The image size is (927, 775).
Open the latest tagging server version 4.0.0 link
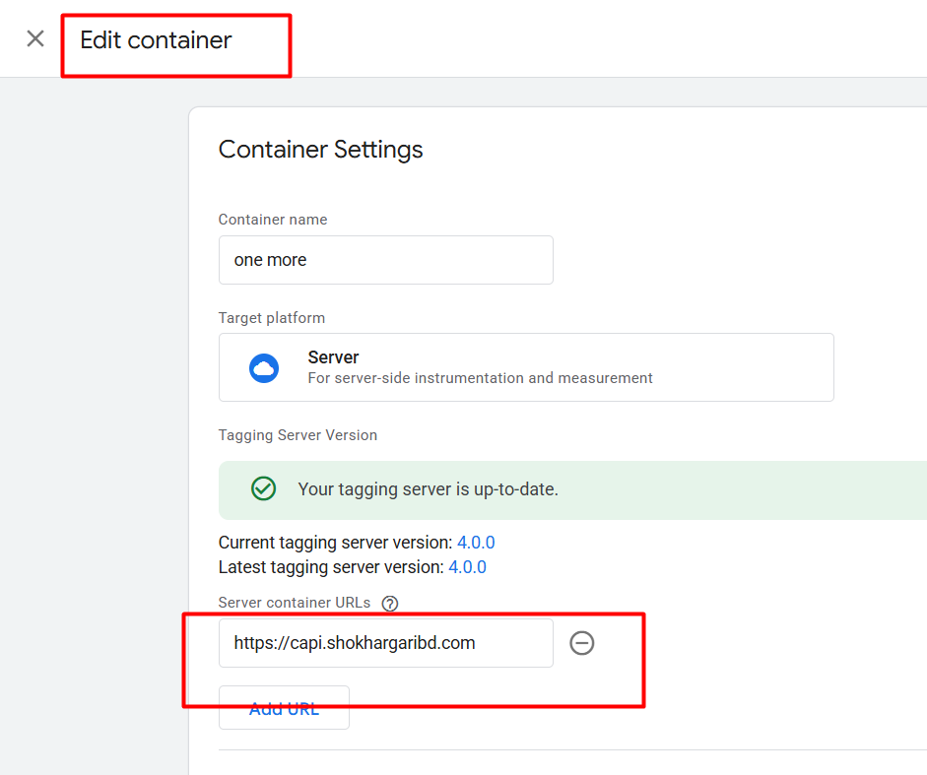(x=467, y=567)
